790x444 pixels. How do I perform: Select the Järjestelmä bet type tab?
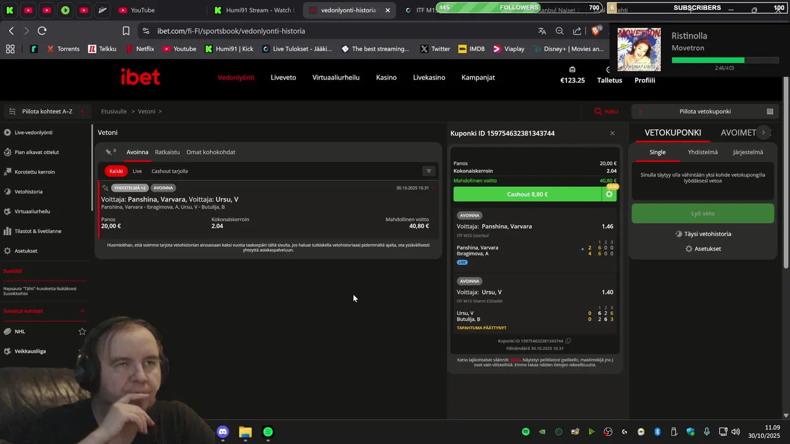click(x=748, y=152)
